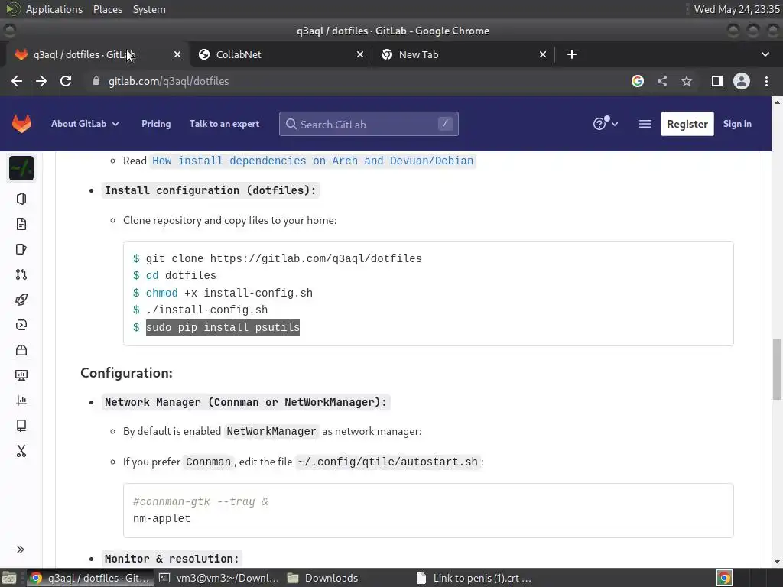Click the scrollbar down arrow
Image resolution: width=783 pixels, height=587 pixels.
tap(777, 562)
